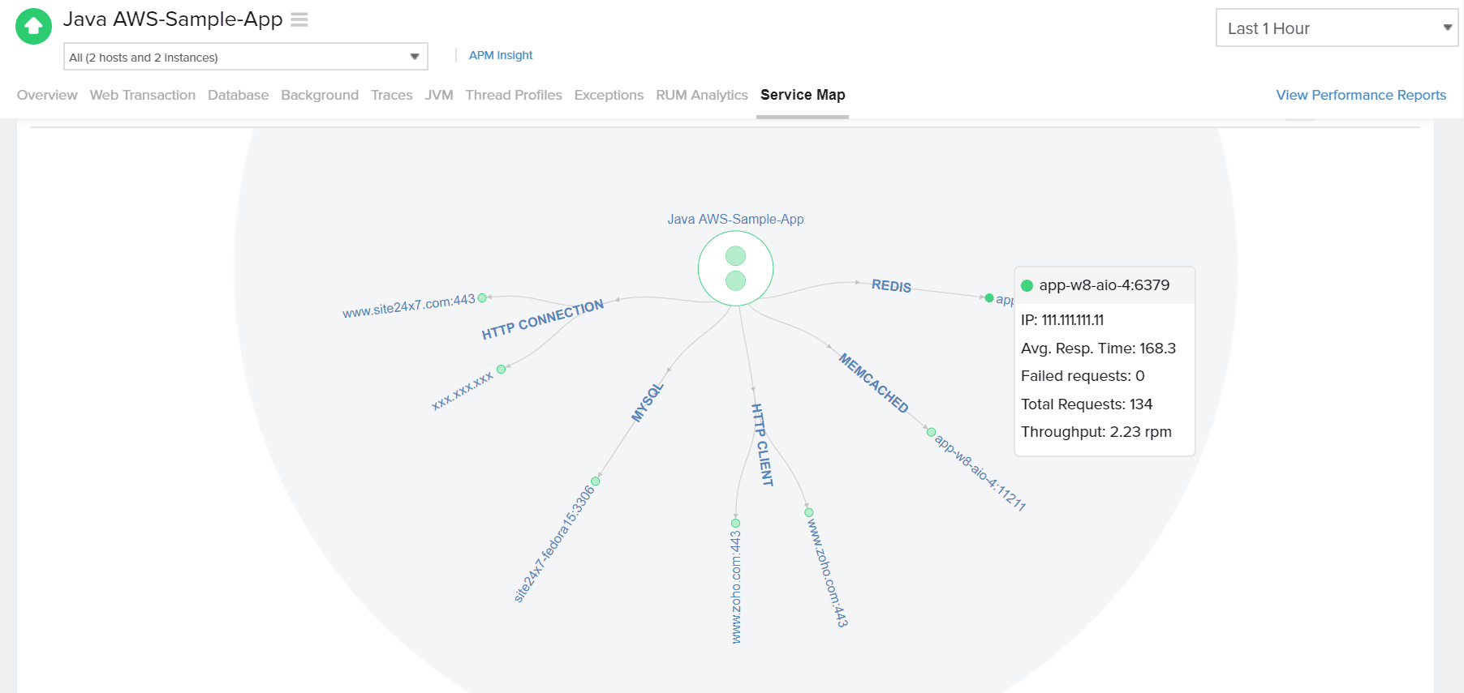Screen dimensions: 1464x693
Task: Switch to the Exceptions tab
Action: tap(609, 95)
